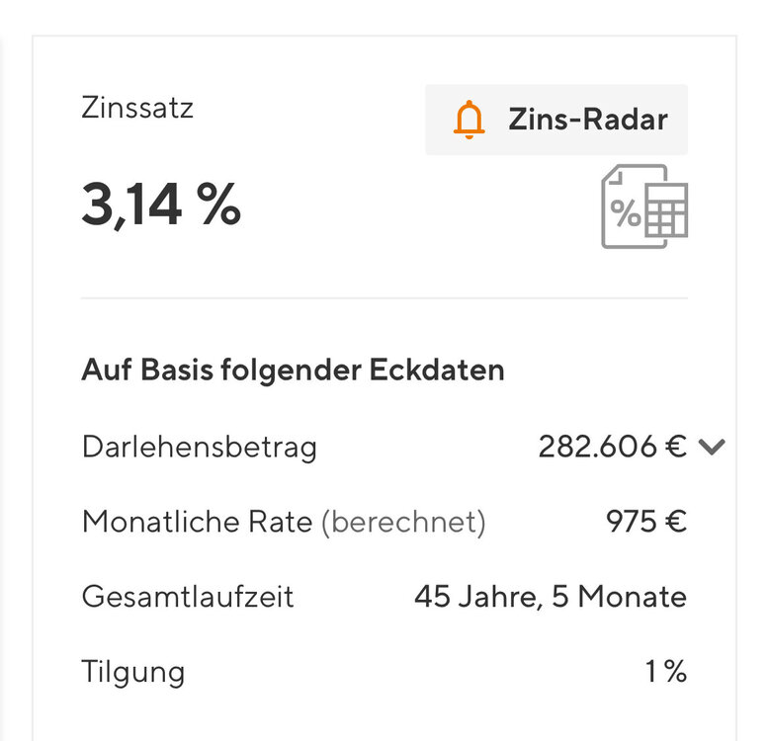The height and width of the screenshot is (741, 769).
Task: Expand the Darlehensbetrag chevron arrow
Action: pos(711,448)
